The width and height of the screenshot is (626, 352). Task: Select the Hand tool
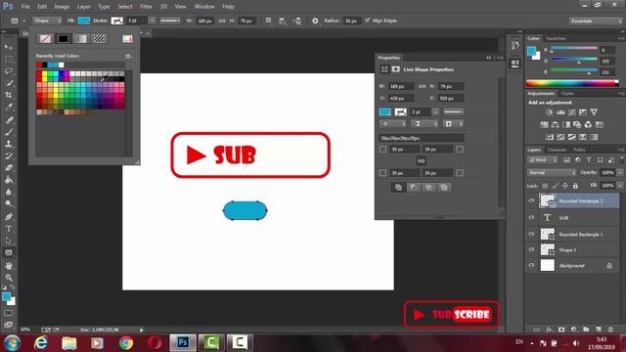tap(9, 265)
